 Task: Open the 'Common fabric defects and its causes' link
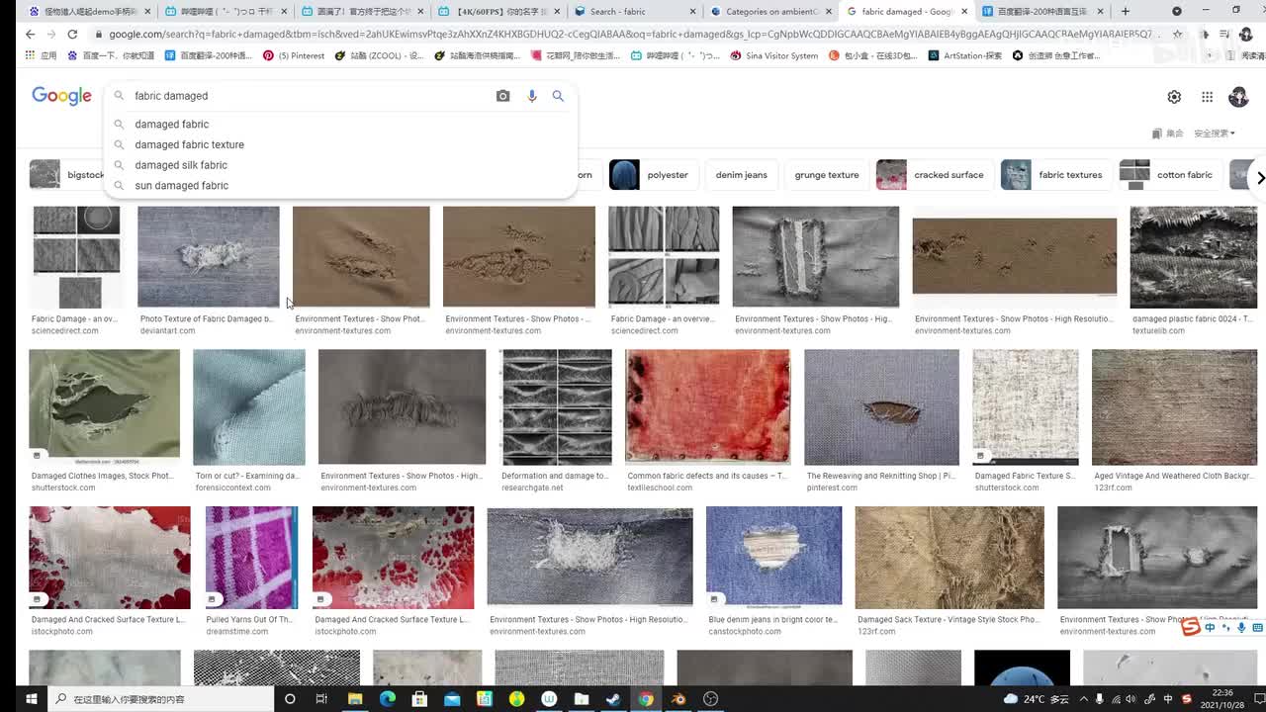[x=707, y=476]
